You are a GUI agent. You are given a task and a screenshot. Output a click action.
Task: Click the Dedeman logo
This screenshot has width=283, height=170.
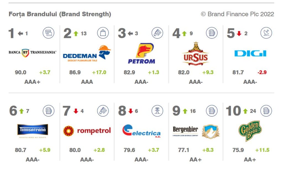click(x=87, y=53)
